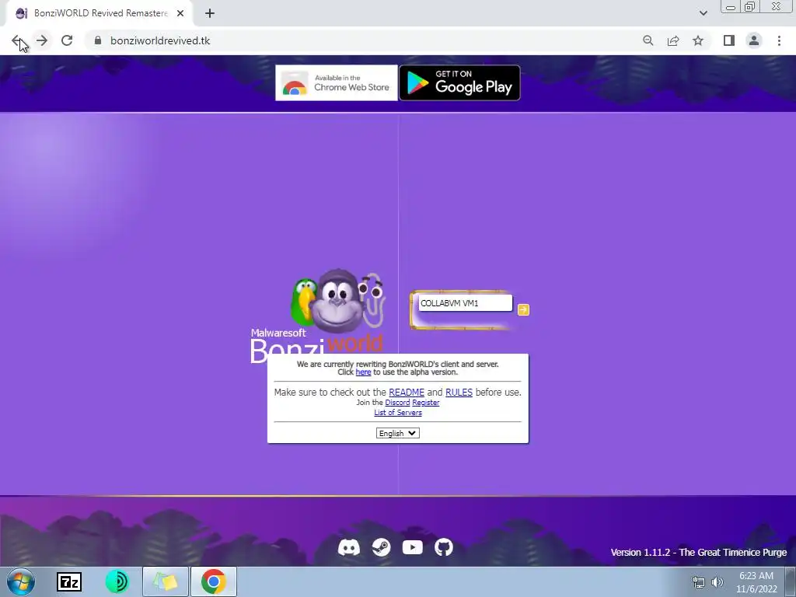Click the version 1.11.2 text
The width and height of the screenshot is (796, 597).
[x=699, y=553]
